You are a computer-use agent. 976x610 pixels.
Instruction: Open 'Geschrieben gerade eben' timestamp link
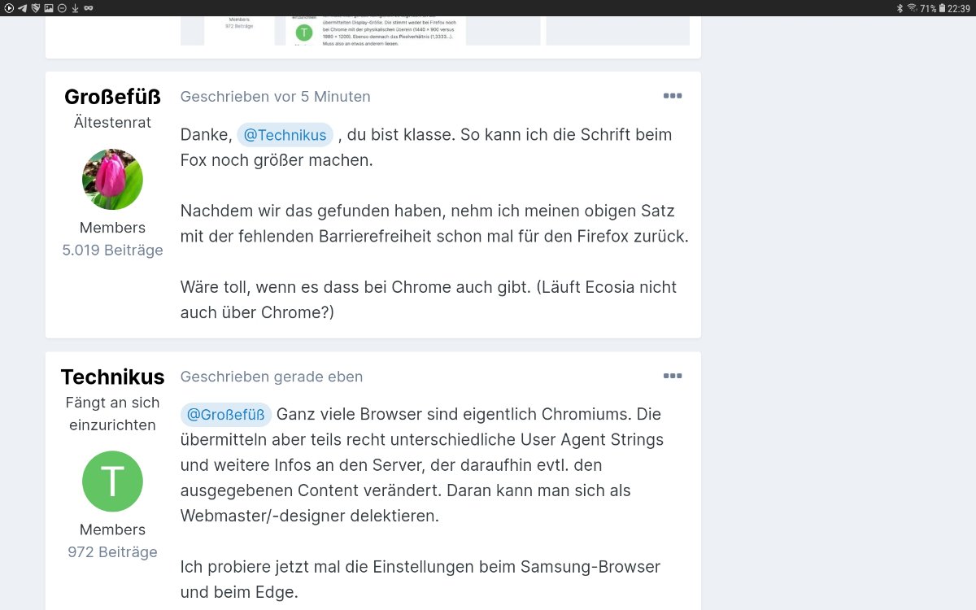click(272, 377)
